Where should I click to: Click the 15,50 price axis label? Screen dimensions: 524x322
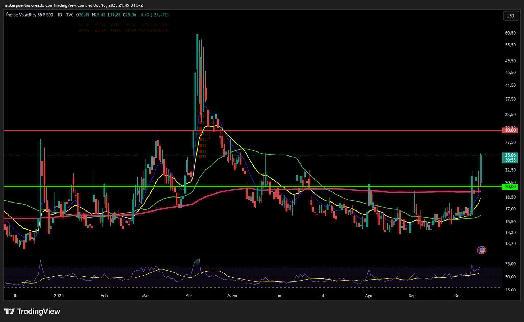pyautogui.click(x=510, y=221)
